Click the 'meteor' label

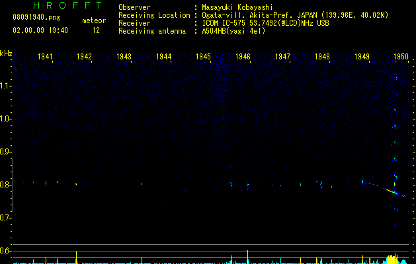click(x=94, y=20)
